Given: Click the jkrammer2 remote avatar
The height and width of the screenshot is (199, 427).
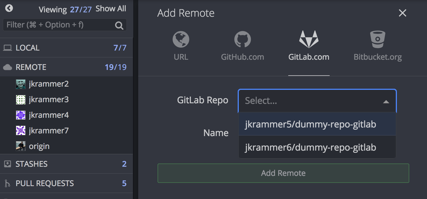Looking at the screenshot, I should [x=21, y=84].
